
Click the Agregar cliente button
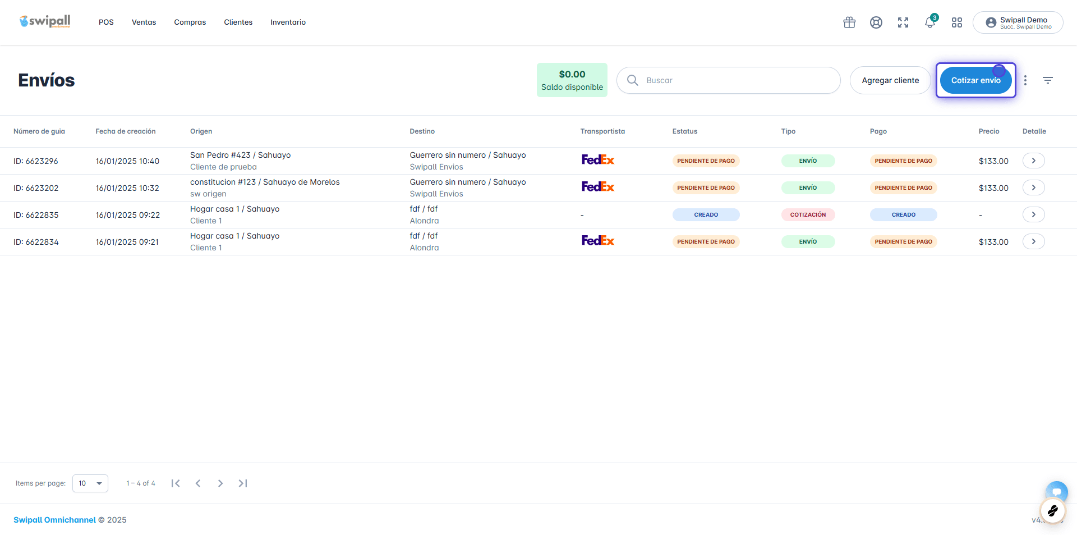click(890, 80)
